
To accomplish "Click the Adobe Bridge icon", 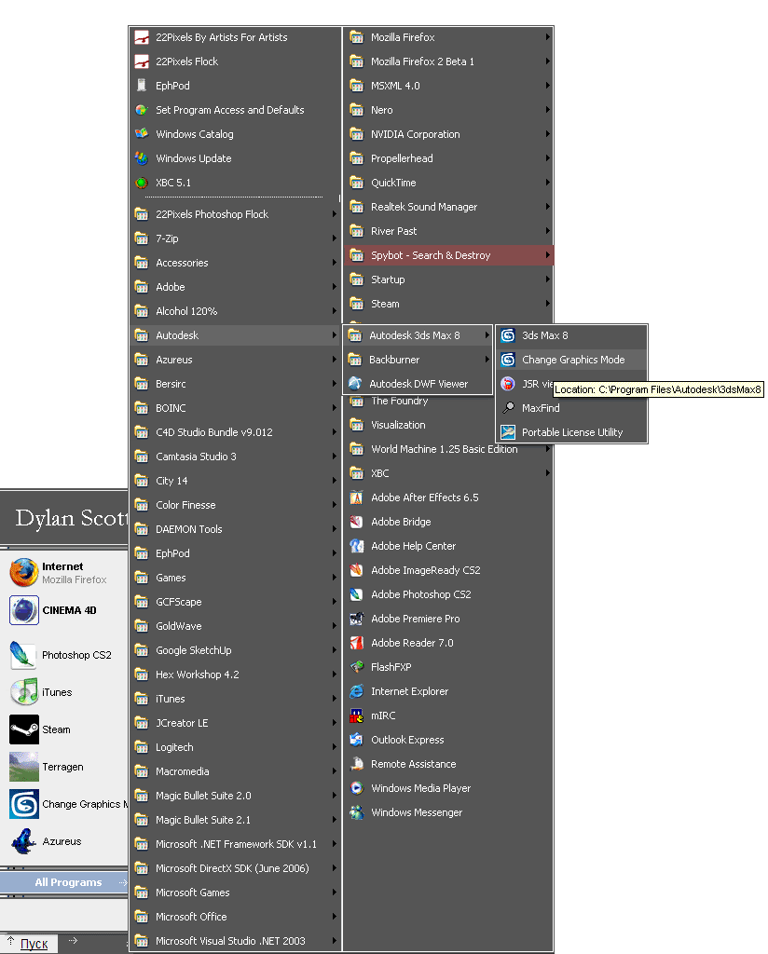I will point(357,522).
